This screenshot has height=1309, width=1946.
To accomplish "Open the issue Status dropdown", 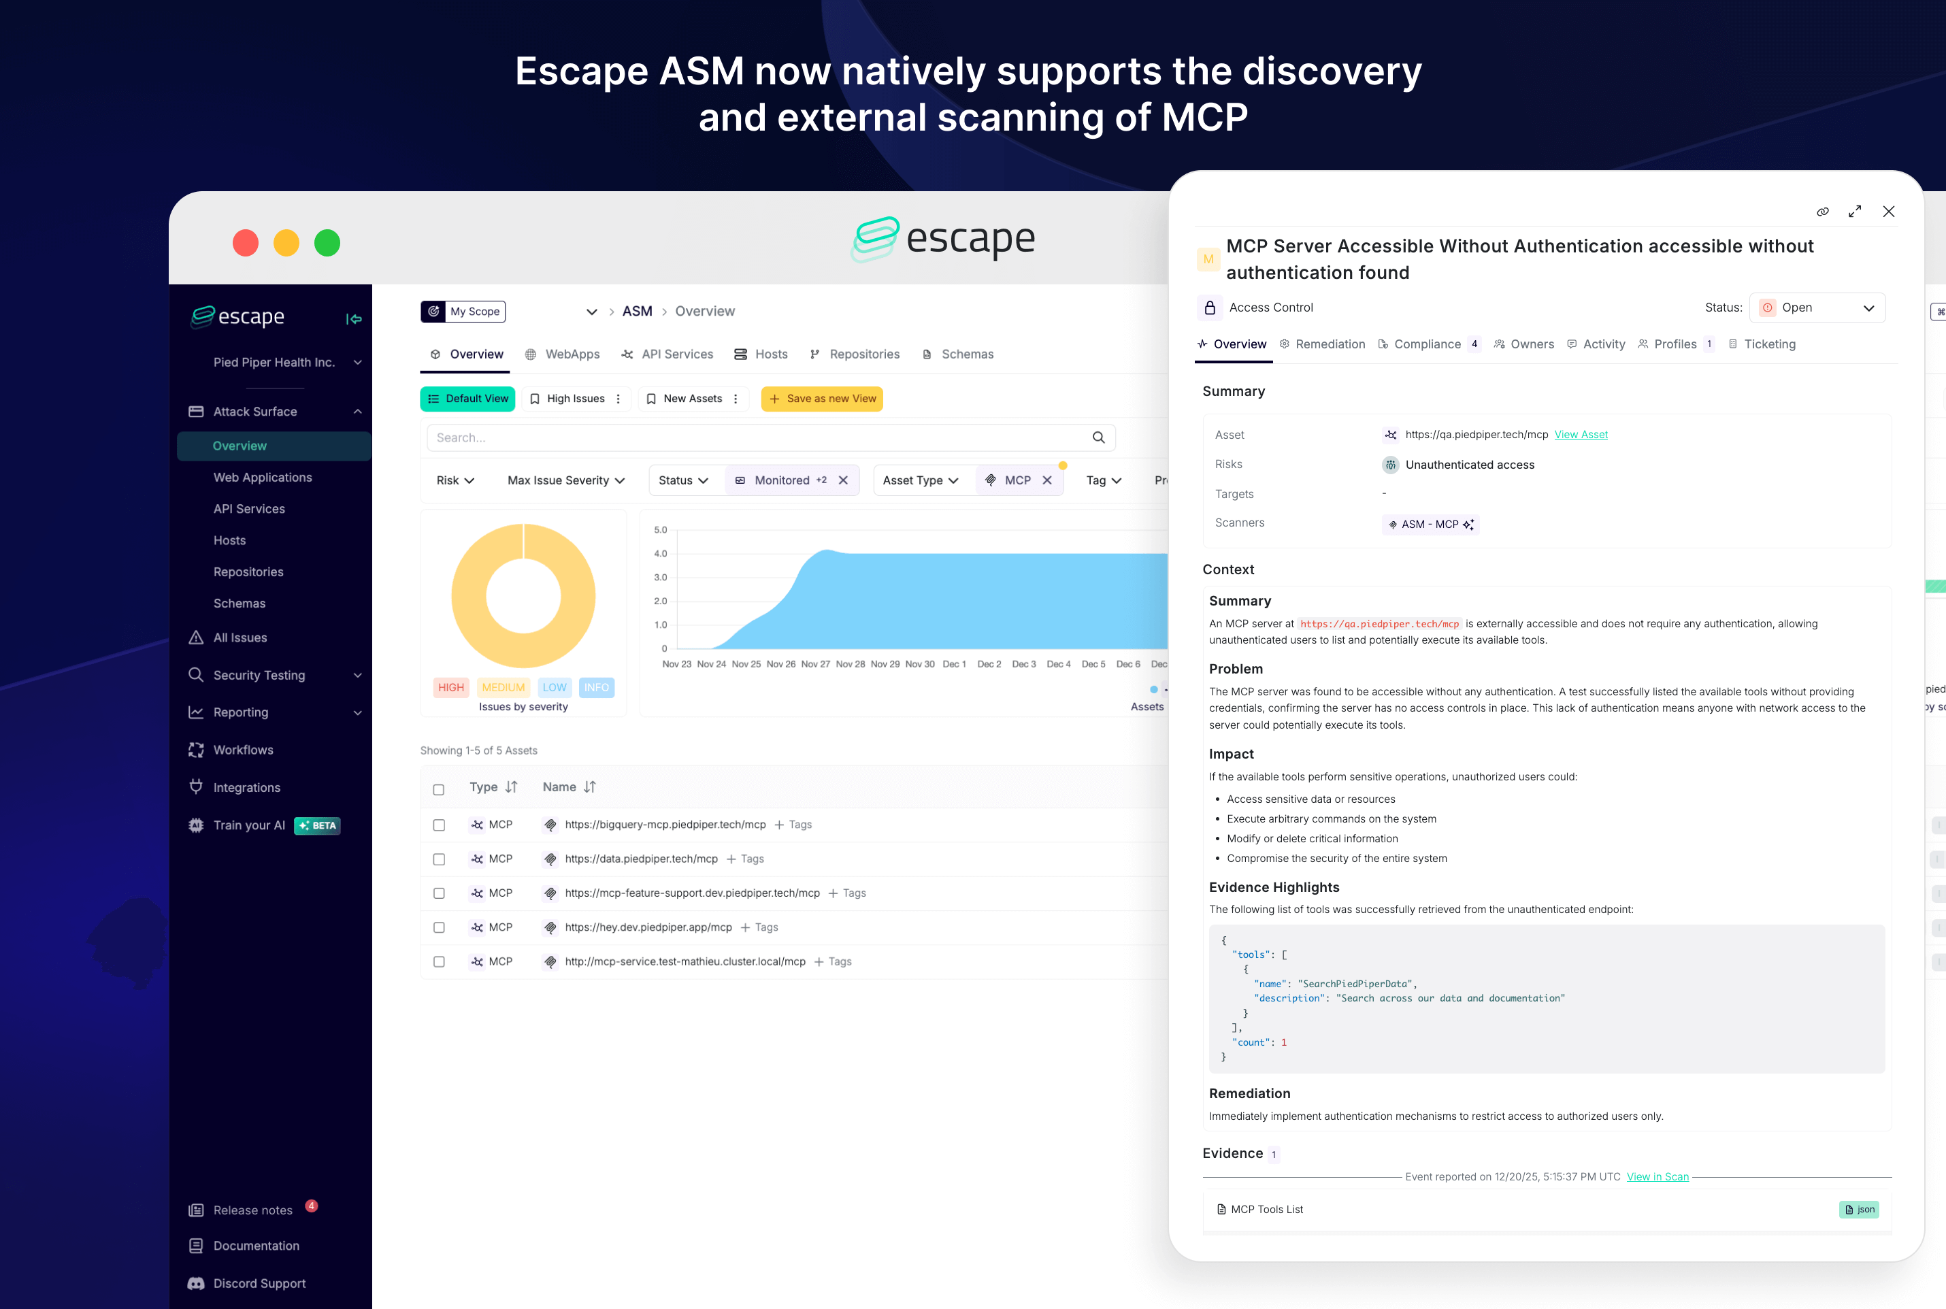I will 1817,308.
